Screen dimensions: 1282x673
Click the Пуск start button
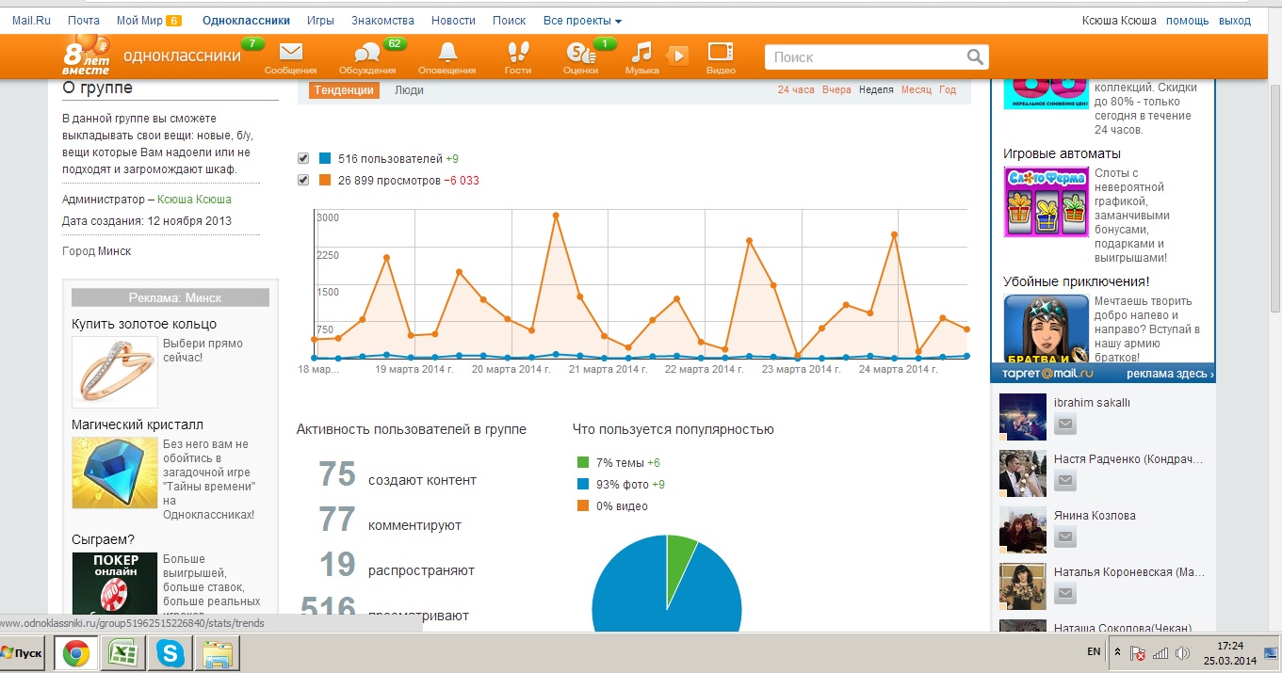[x=23, y=653]
